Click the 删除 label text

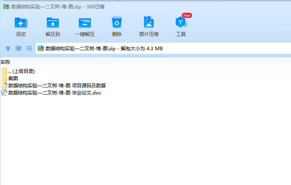point(117,34)
